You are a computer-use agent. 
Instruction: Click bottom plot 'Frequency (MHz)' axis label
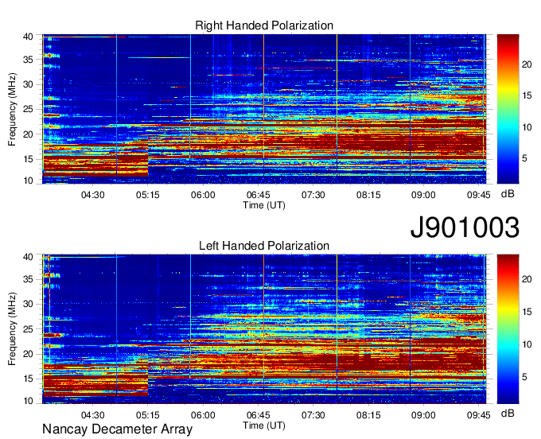tap(12, 329)
